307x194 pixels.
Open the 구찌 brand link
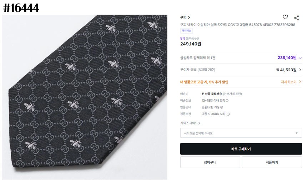click(x=185, y=17)
